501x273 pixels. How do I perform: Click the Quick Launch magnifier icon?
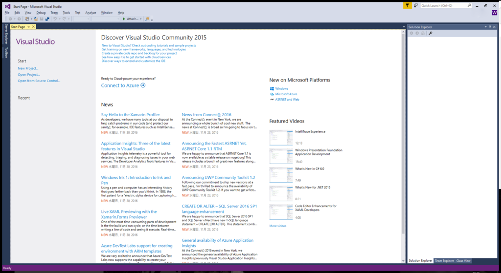point(469,5)
